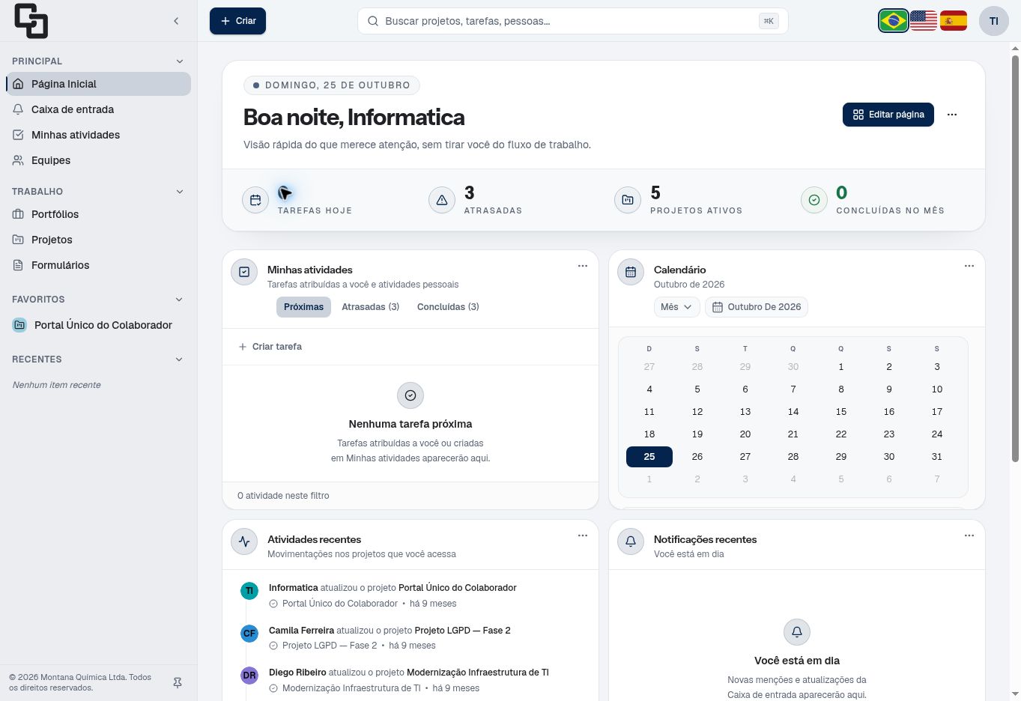Screen dimensions: 1021x701
Task: Click Diego Ribeiro's DR avatar
Action: pyautogui.click(x=249, y=676)
